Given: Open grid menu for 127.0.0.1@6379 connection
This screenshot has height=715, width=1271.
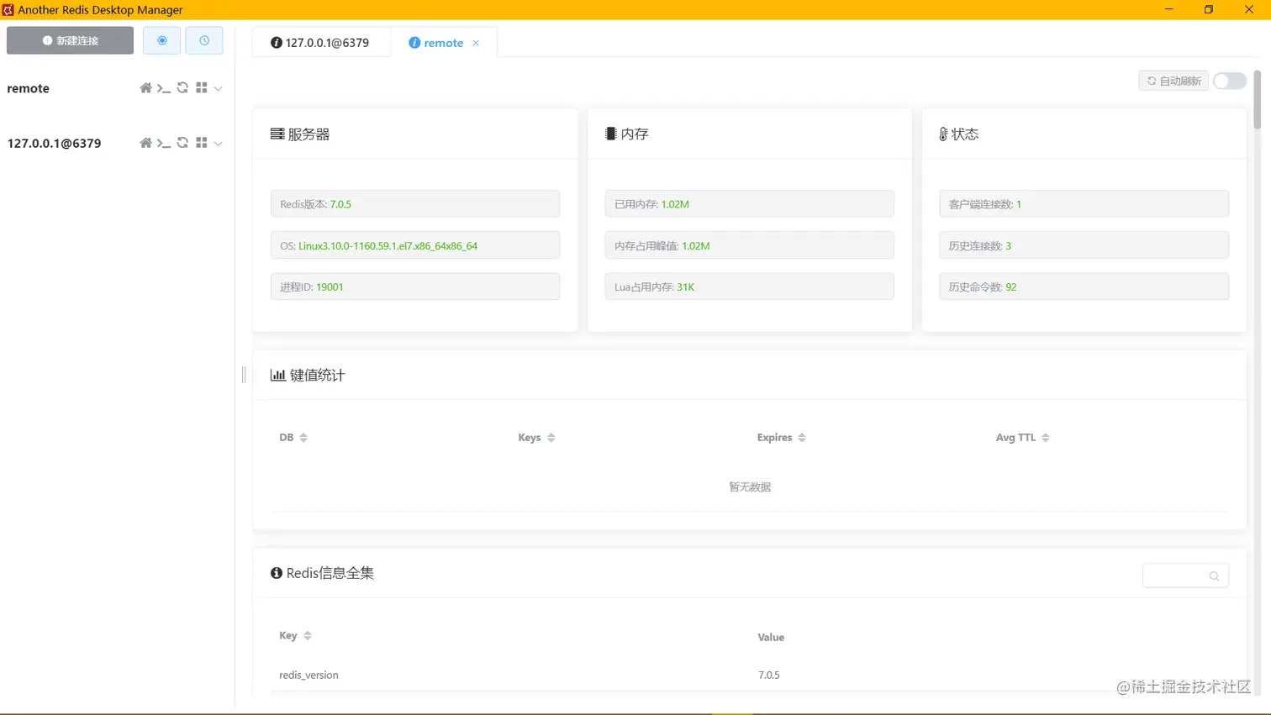Looking at the screenshot, I should pyautogui.click(x=202, y=143).
